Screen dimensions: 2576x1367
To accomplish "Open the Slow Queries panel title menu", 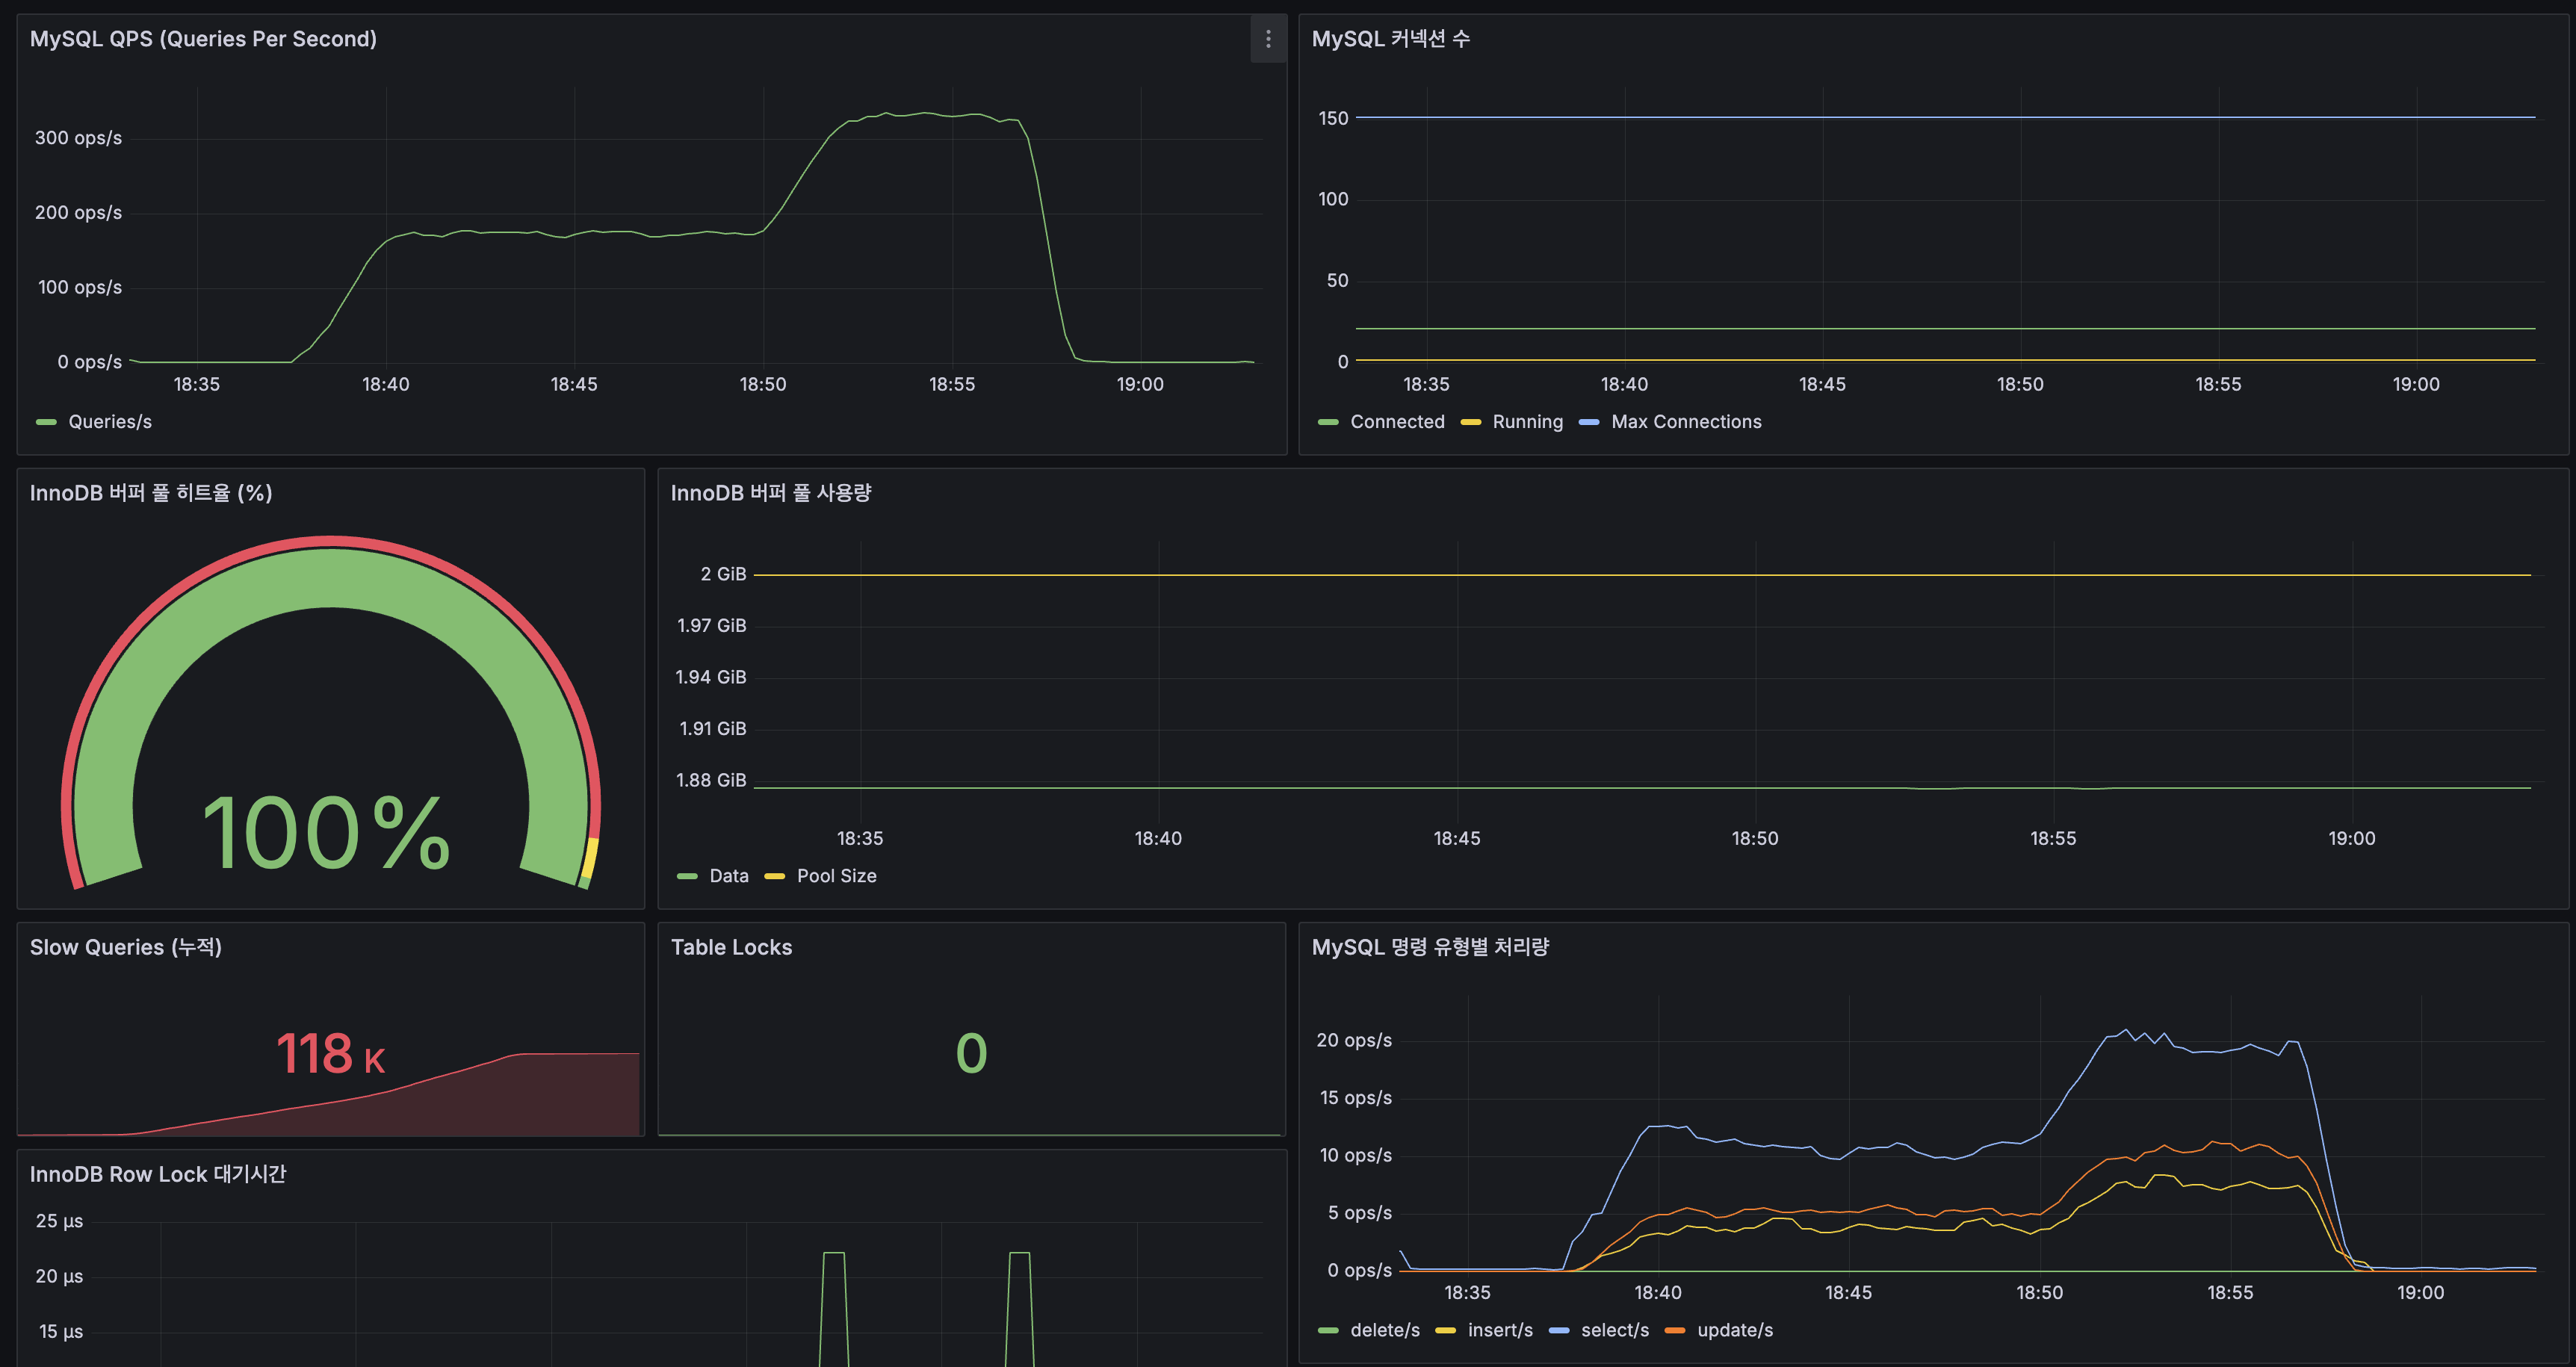I will click(126, 947).
